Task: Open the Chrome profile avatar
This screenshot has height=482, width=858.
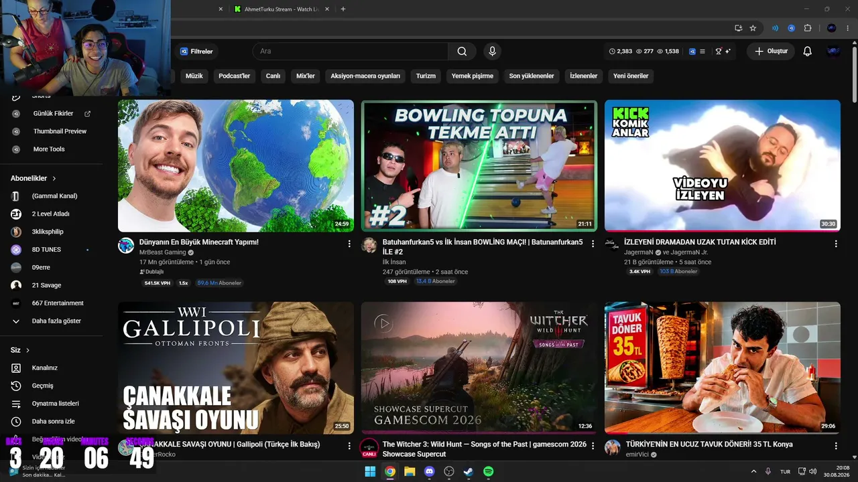Action: click(832, 28)
